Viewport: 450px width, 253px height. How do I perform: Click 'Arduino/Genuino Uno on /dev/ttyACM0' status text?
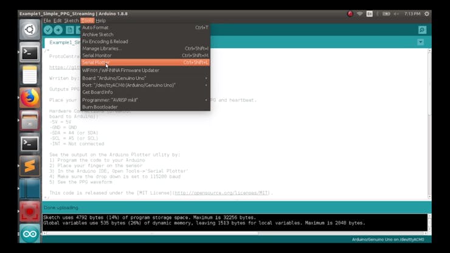[388, 240]
